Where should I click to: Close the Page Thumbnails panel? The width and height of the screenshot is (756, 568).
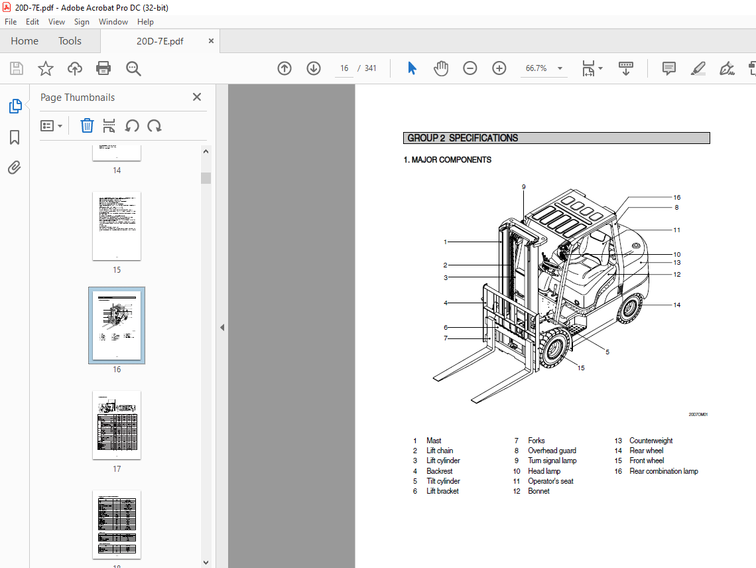pos(197,97)
